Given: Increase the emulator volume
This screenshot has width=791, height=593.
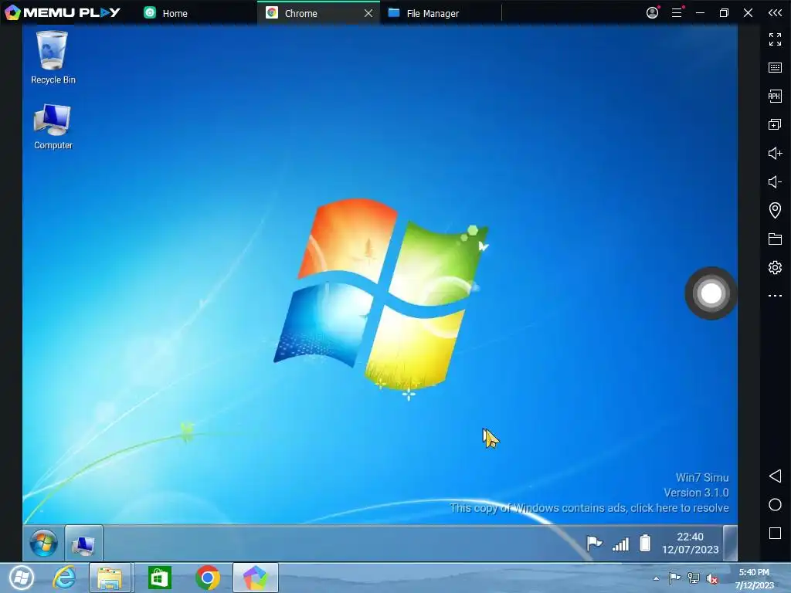Looking at the screenshot, I should pyautogui.click(x=775, y=153).
